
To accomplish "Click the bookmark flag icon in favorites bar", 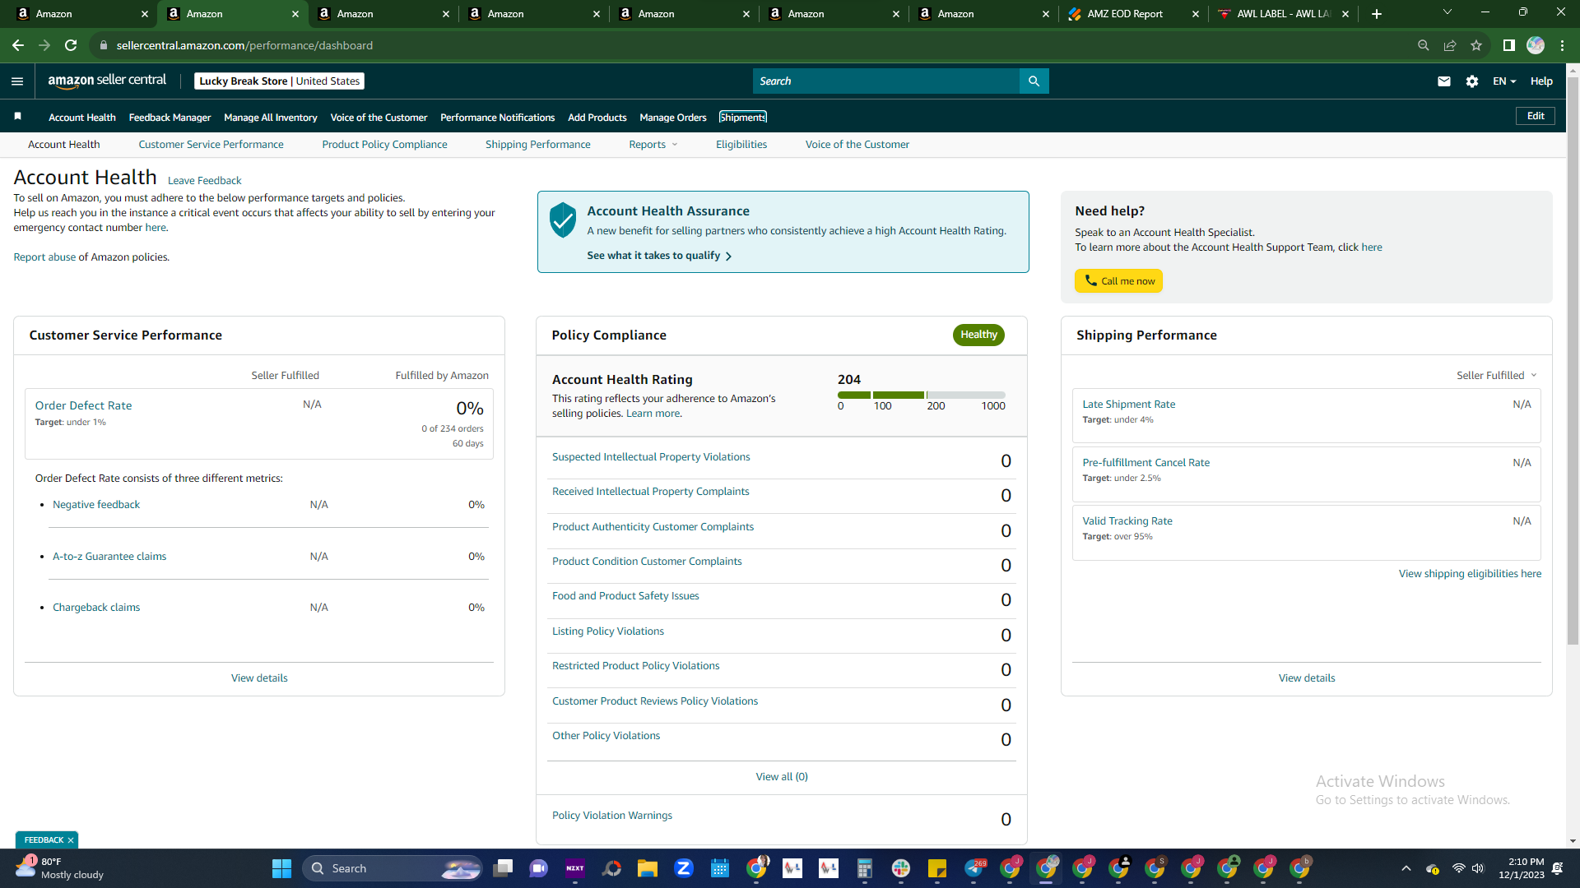I will (x=17, y=117).
